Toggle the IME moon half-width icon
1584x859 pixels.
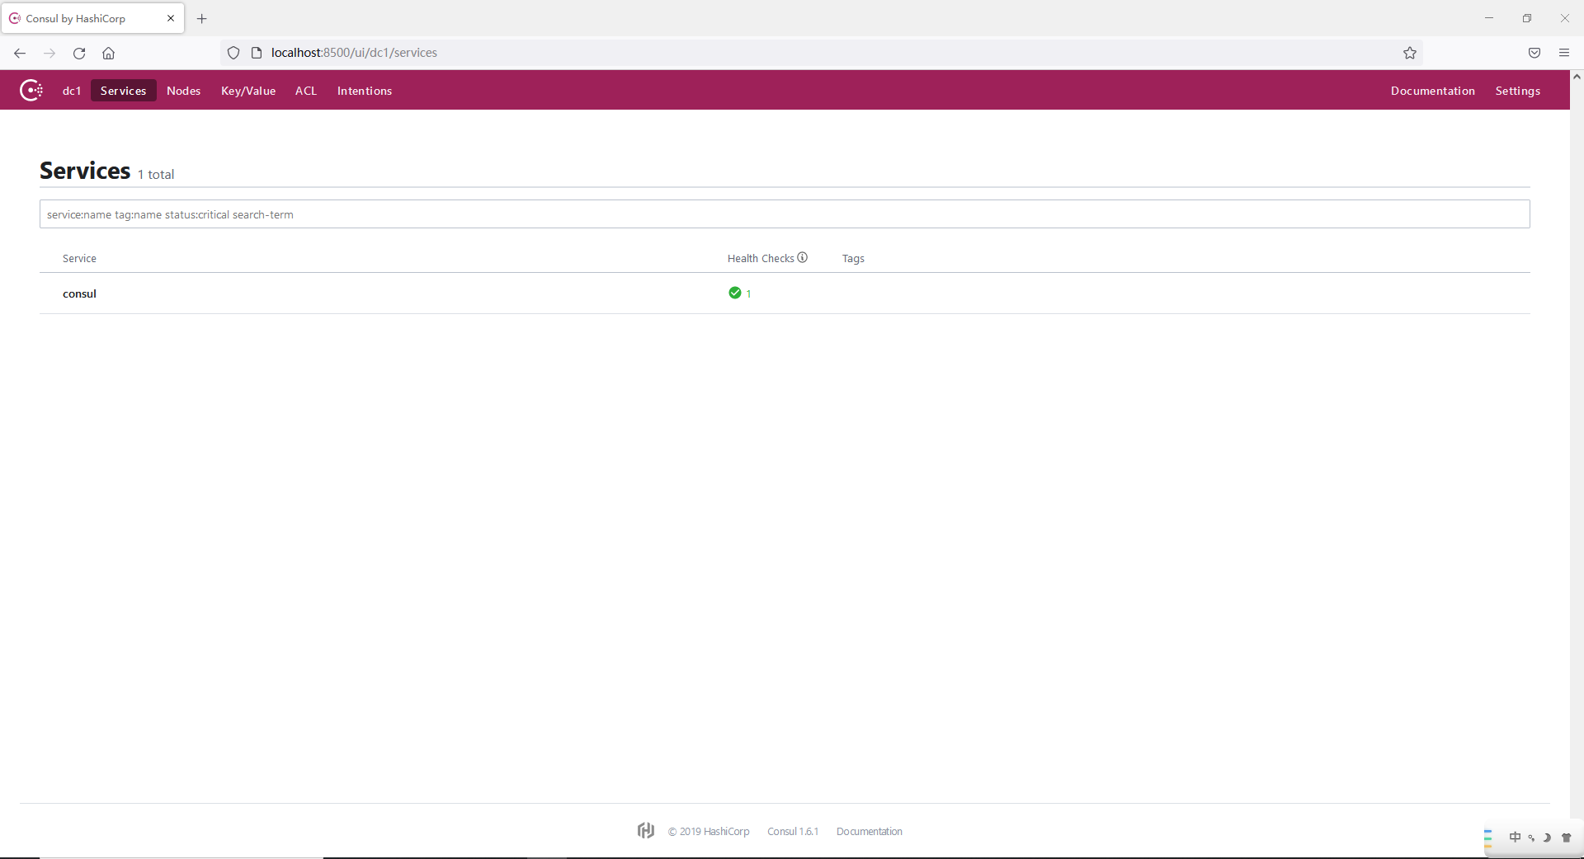(x=1548, y=838)
